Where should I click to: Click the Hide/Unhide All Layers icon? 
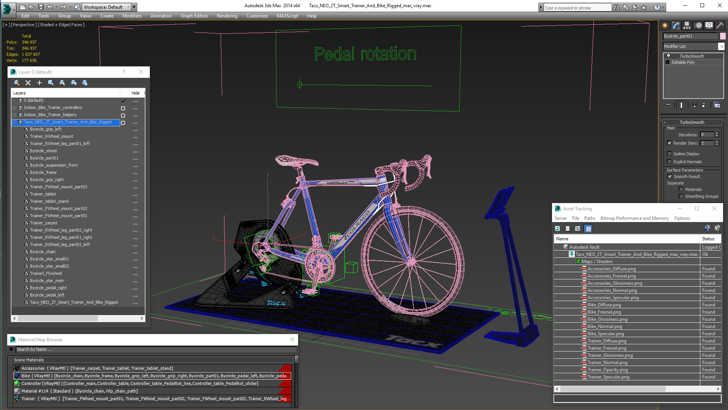74,83
